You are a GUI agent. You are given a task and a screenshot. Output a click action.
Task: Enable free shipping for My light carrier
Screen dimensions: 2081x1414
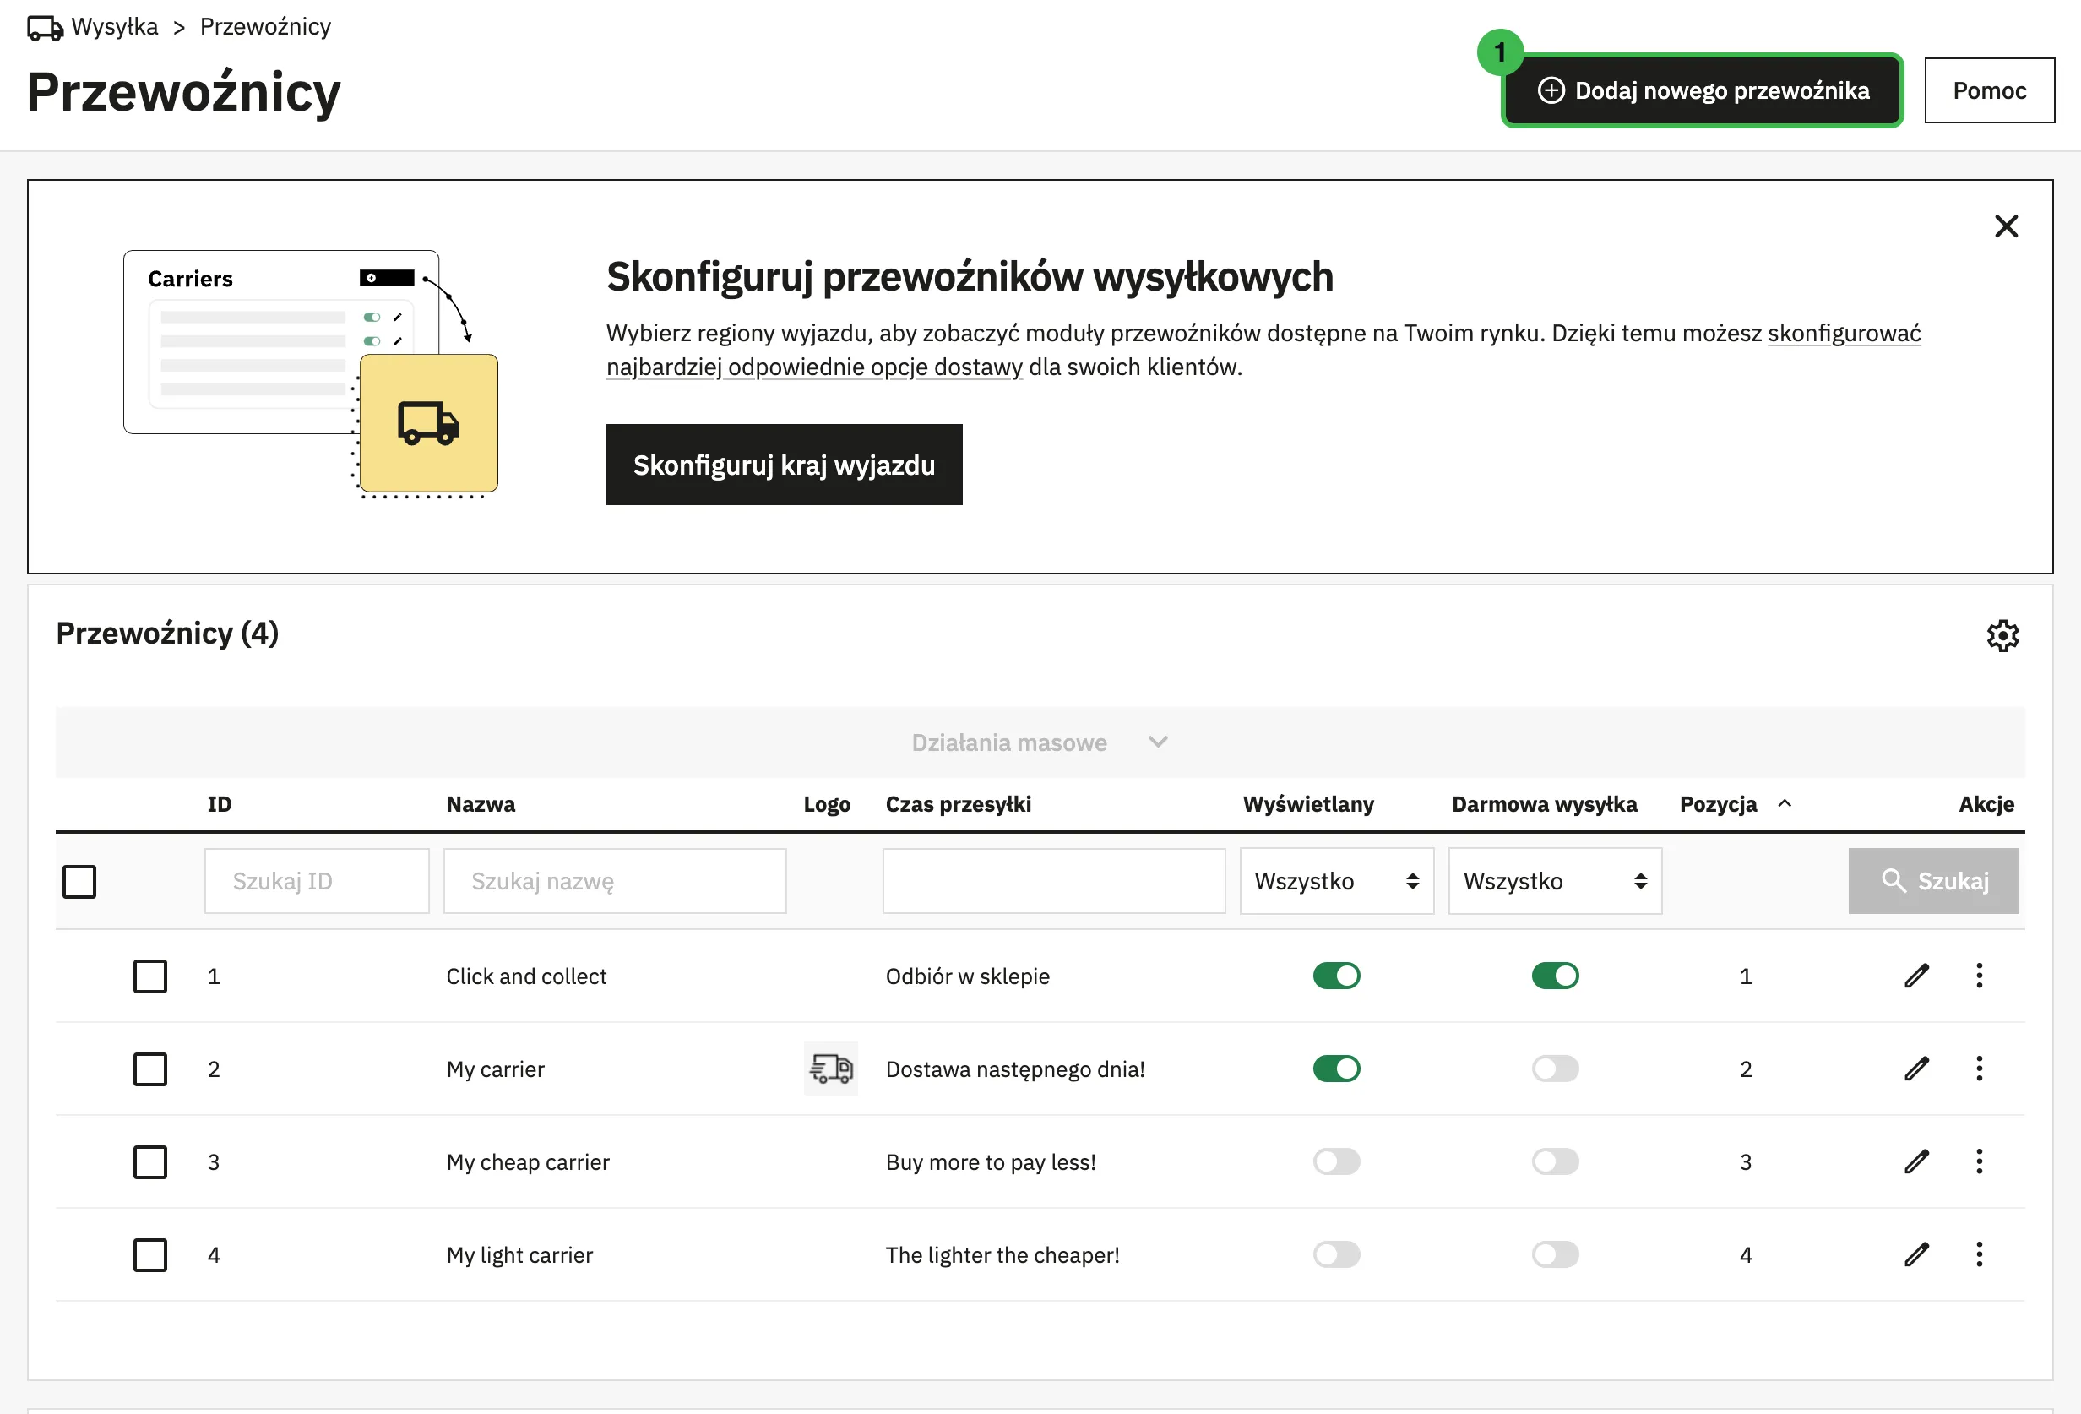coord(1555,1254)
